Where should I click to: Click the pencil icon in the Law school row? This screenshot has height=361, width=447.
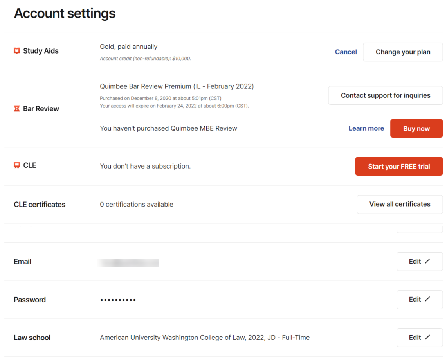pyautogui.click(x=427, y=338)
